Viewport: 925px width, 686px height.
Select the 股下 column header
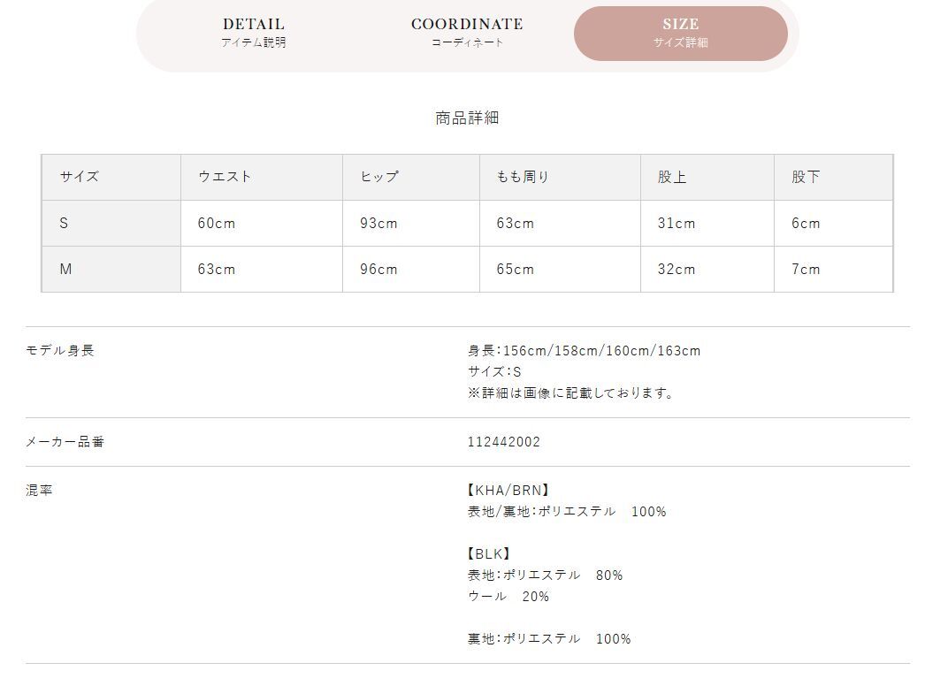[x=806, y=177]
